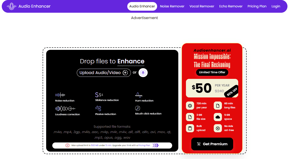290x159 pixels.
Task: Click the Hum reduction wave icon
Action: (138, 95)
